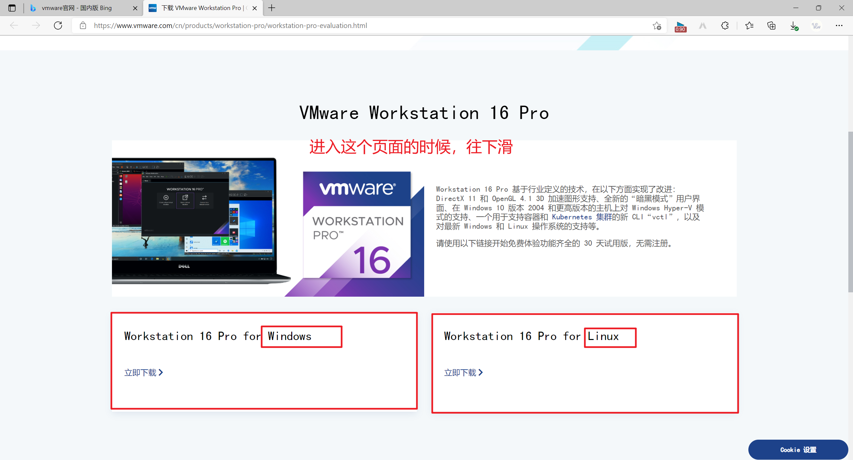The height and width of the screenshot is (460, 853).
Task: Click 立即下载 for Workstation 16 Pro for Windows
Action: coord(144,372)
